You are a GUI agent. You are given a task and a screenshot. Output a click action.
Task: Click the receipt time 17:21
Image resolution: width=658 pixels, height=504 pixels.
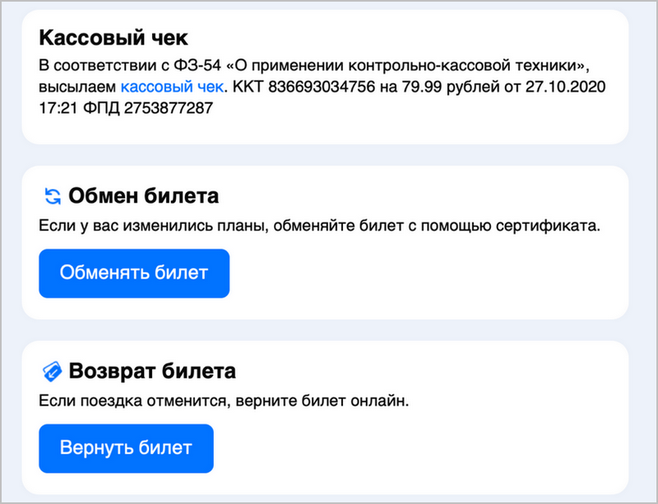58,109
